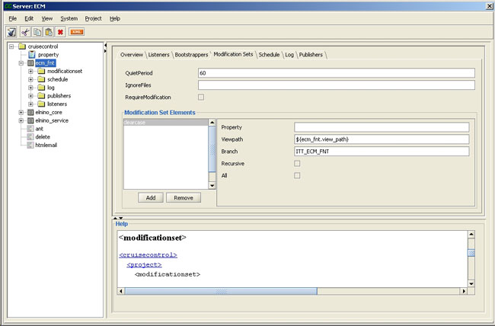Click the Add button

[151, 198]
